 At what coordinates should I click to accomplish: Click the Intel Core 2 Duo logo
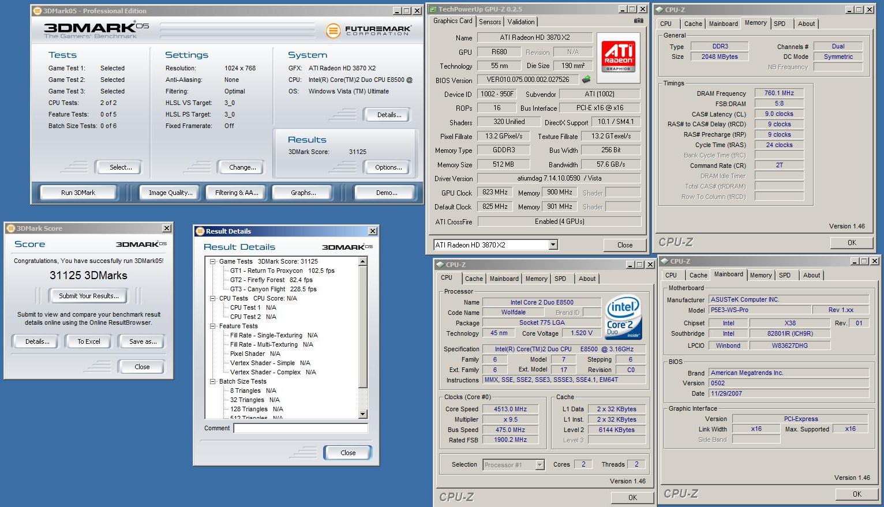point(623,317)
